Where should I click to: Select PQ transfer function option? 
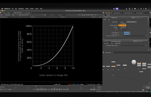tap(122, 29)
